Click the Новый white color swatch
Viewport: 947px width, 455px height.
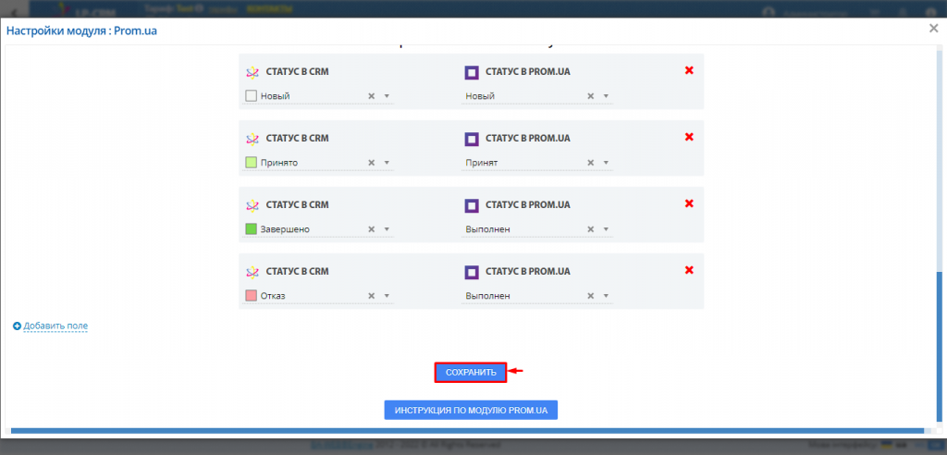pyautogui.click(x=252, y=96)
